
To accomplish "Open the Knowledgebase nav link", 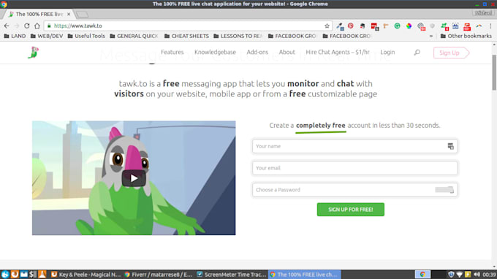I will point(215,53).
